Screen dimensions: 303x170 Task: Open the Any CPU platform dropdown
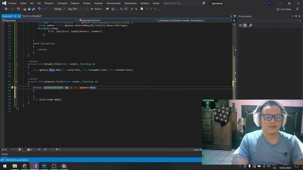tap(78, 9)
